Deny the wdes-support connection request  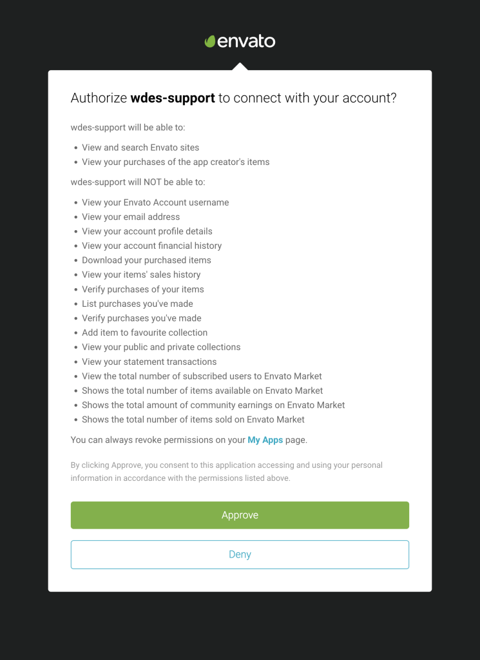[x=240, y=554]
